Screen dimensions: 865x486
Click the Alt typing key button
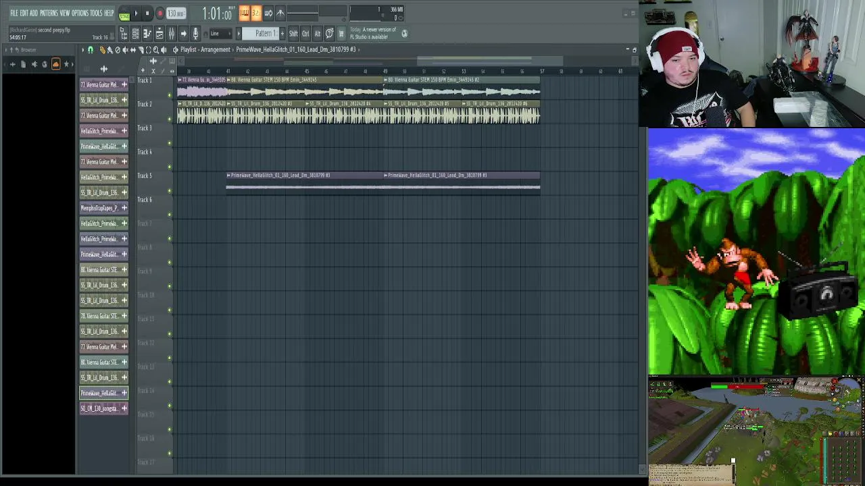coord(318,34)
